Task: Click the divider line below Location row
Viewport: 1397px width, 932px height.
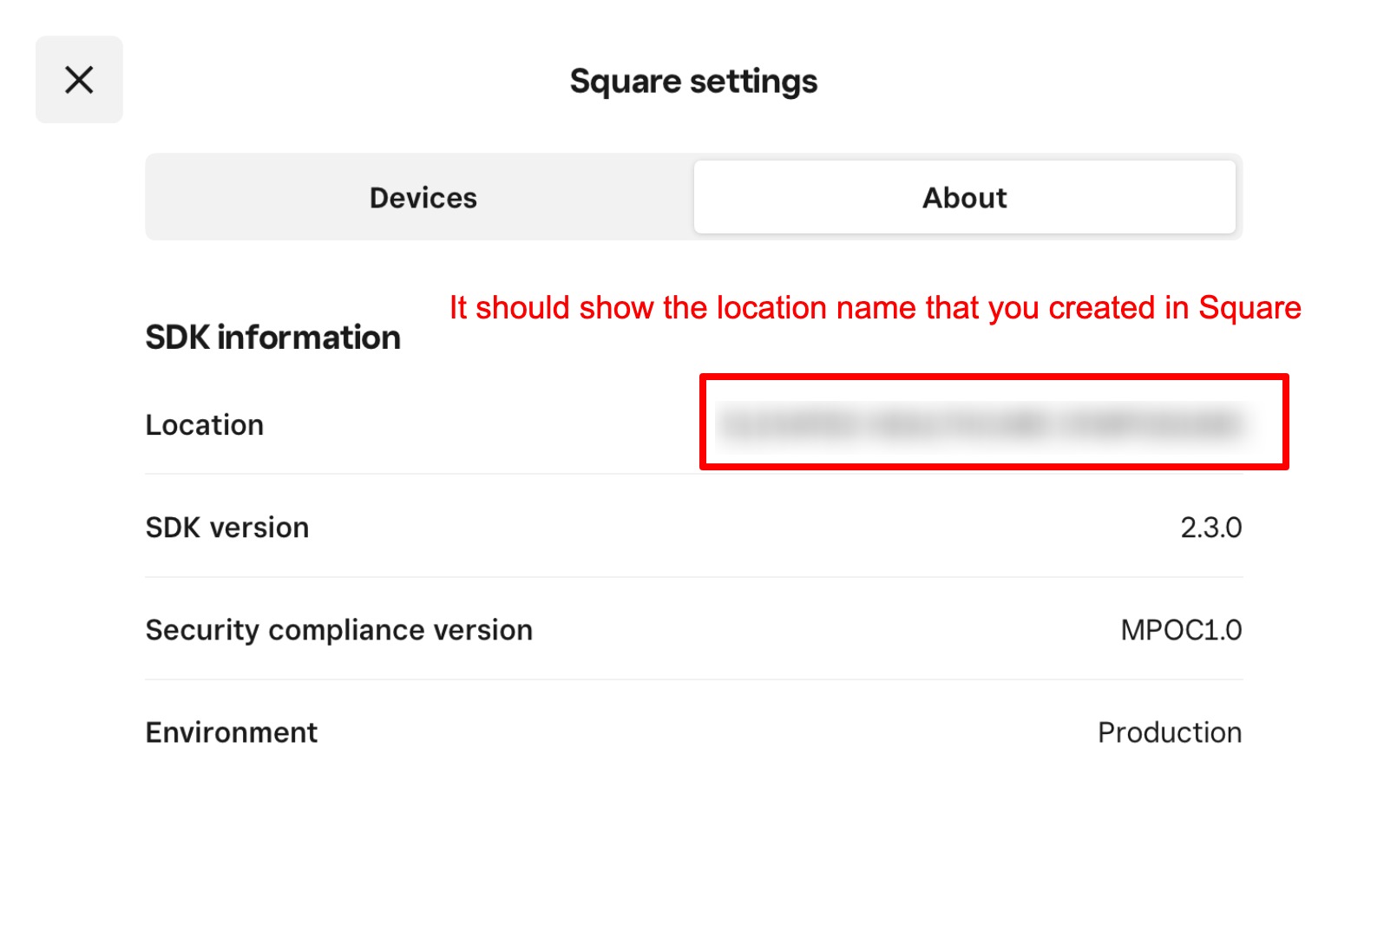Action: coord(416,474)
